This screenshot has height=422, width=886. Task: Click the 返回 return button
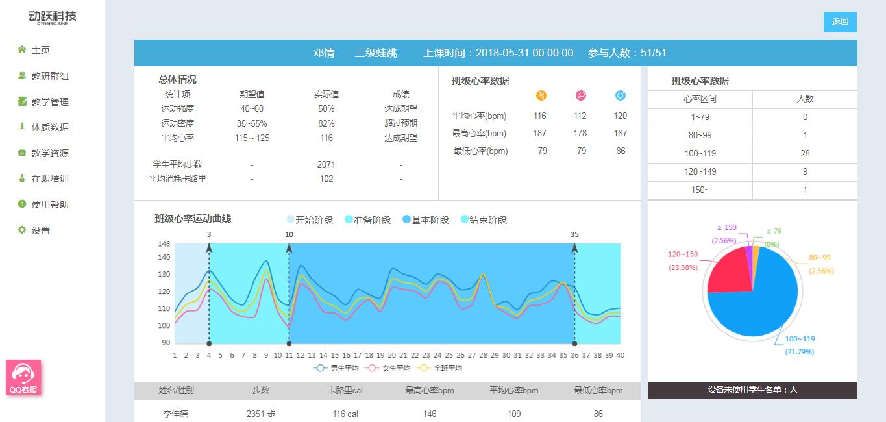click(840, 21)
